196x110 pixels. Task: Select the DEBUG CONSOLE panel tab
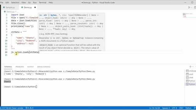click(44, 67)
